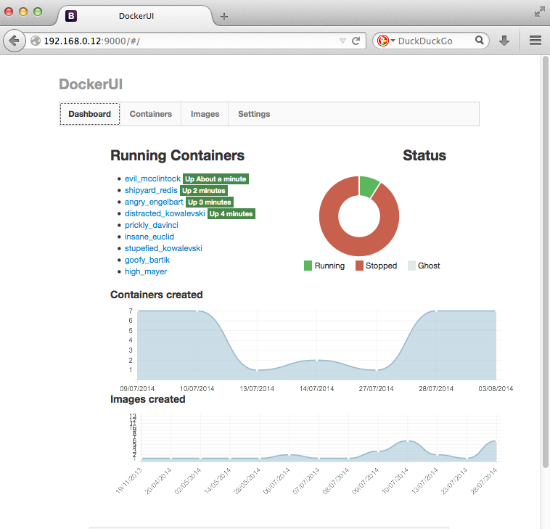
Task: Focus the address bar URL field
Action: [x=189, y=41]
